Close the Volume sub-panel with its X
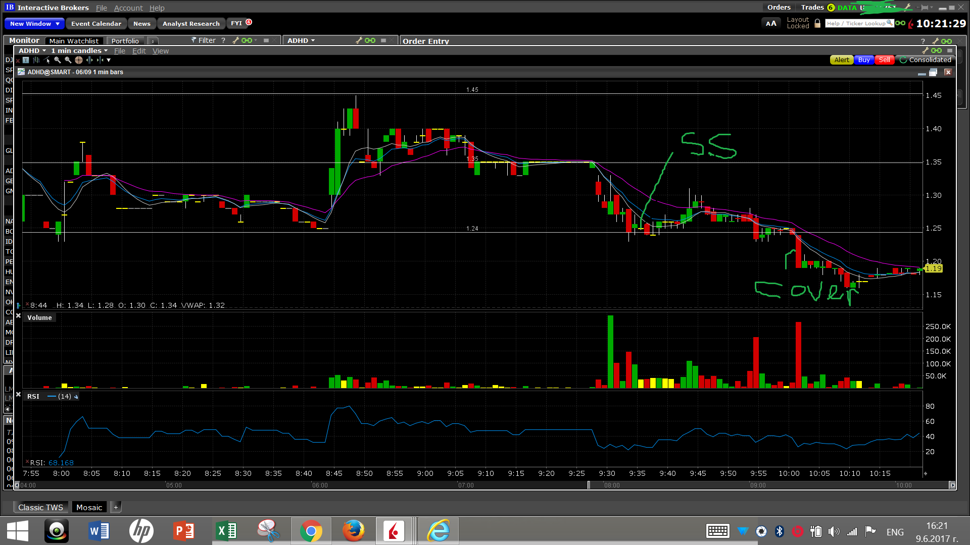Viewport: 970px width, 545px height. 18,316
